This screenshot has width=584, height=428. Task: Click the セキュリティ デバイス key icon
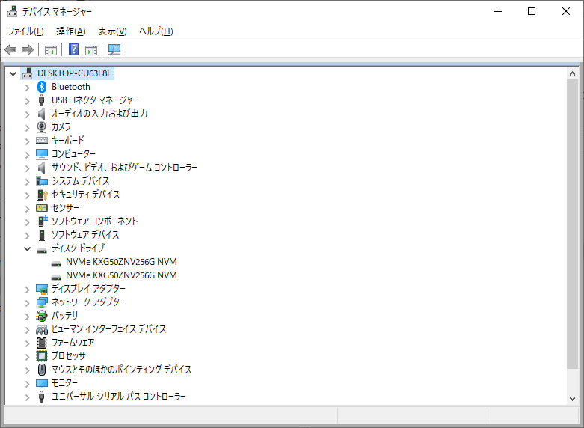coord(43,195)
